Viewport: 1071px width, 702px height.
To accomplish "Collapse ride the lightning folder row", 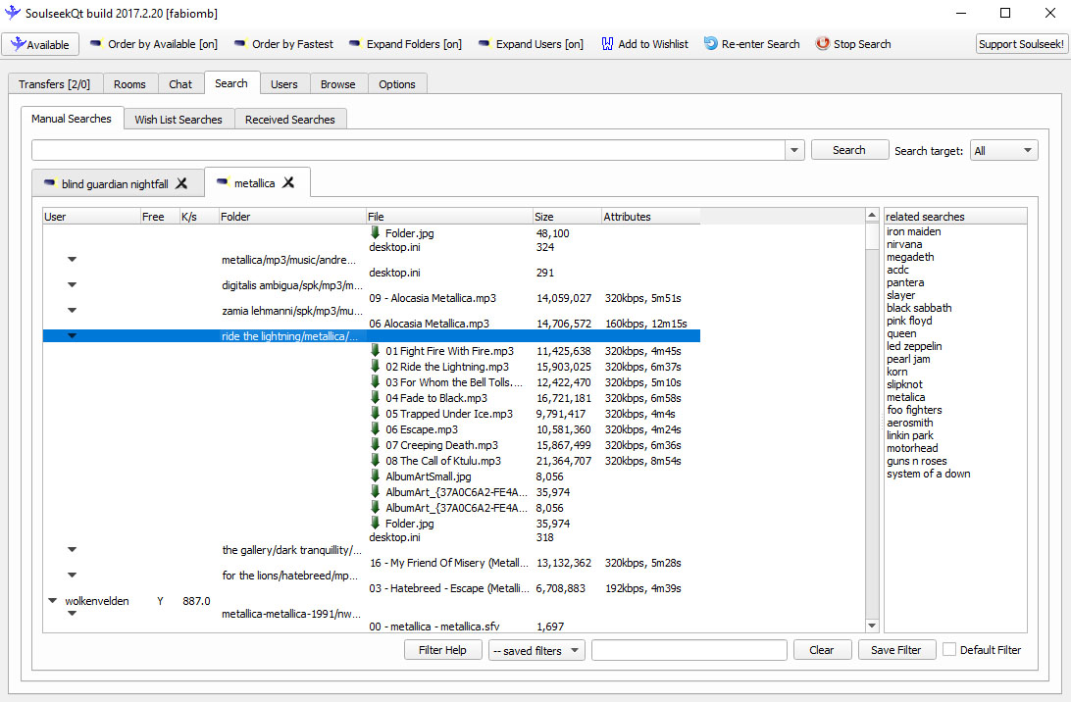I will (x=72, y=335).
